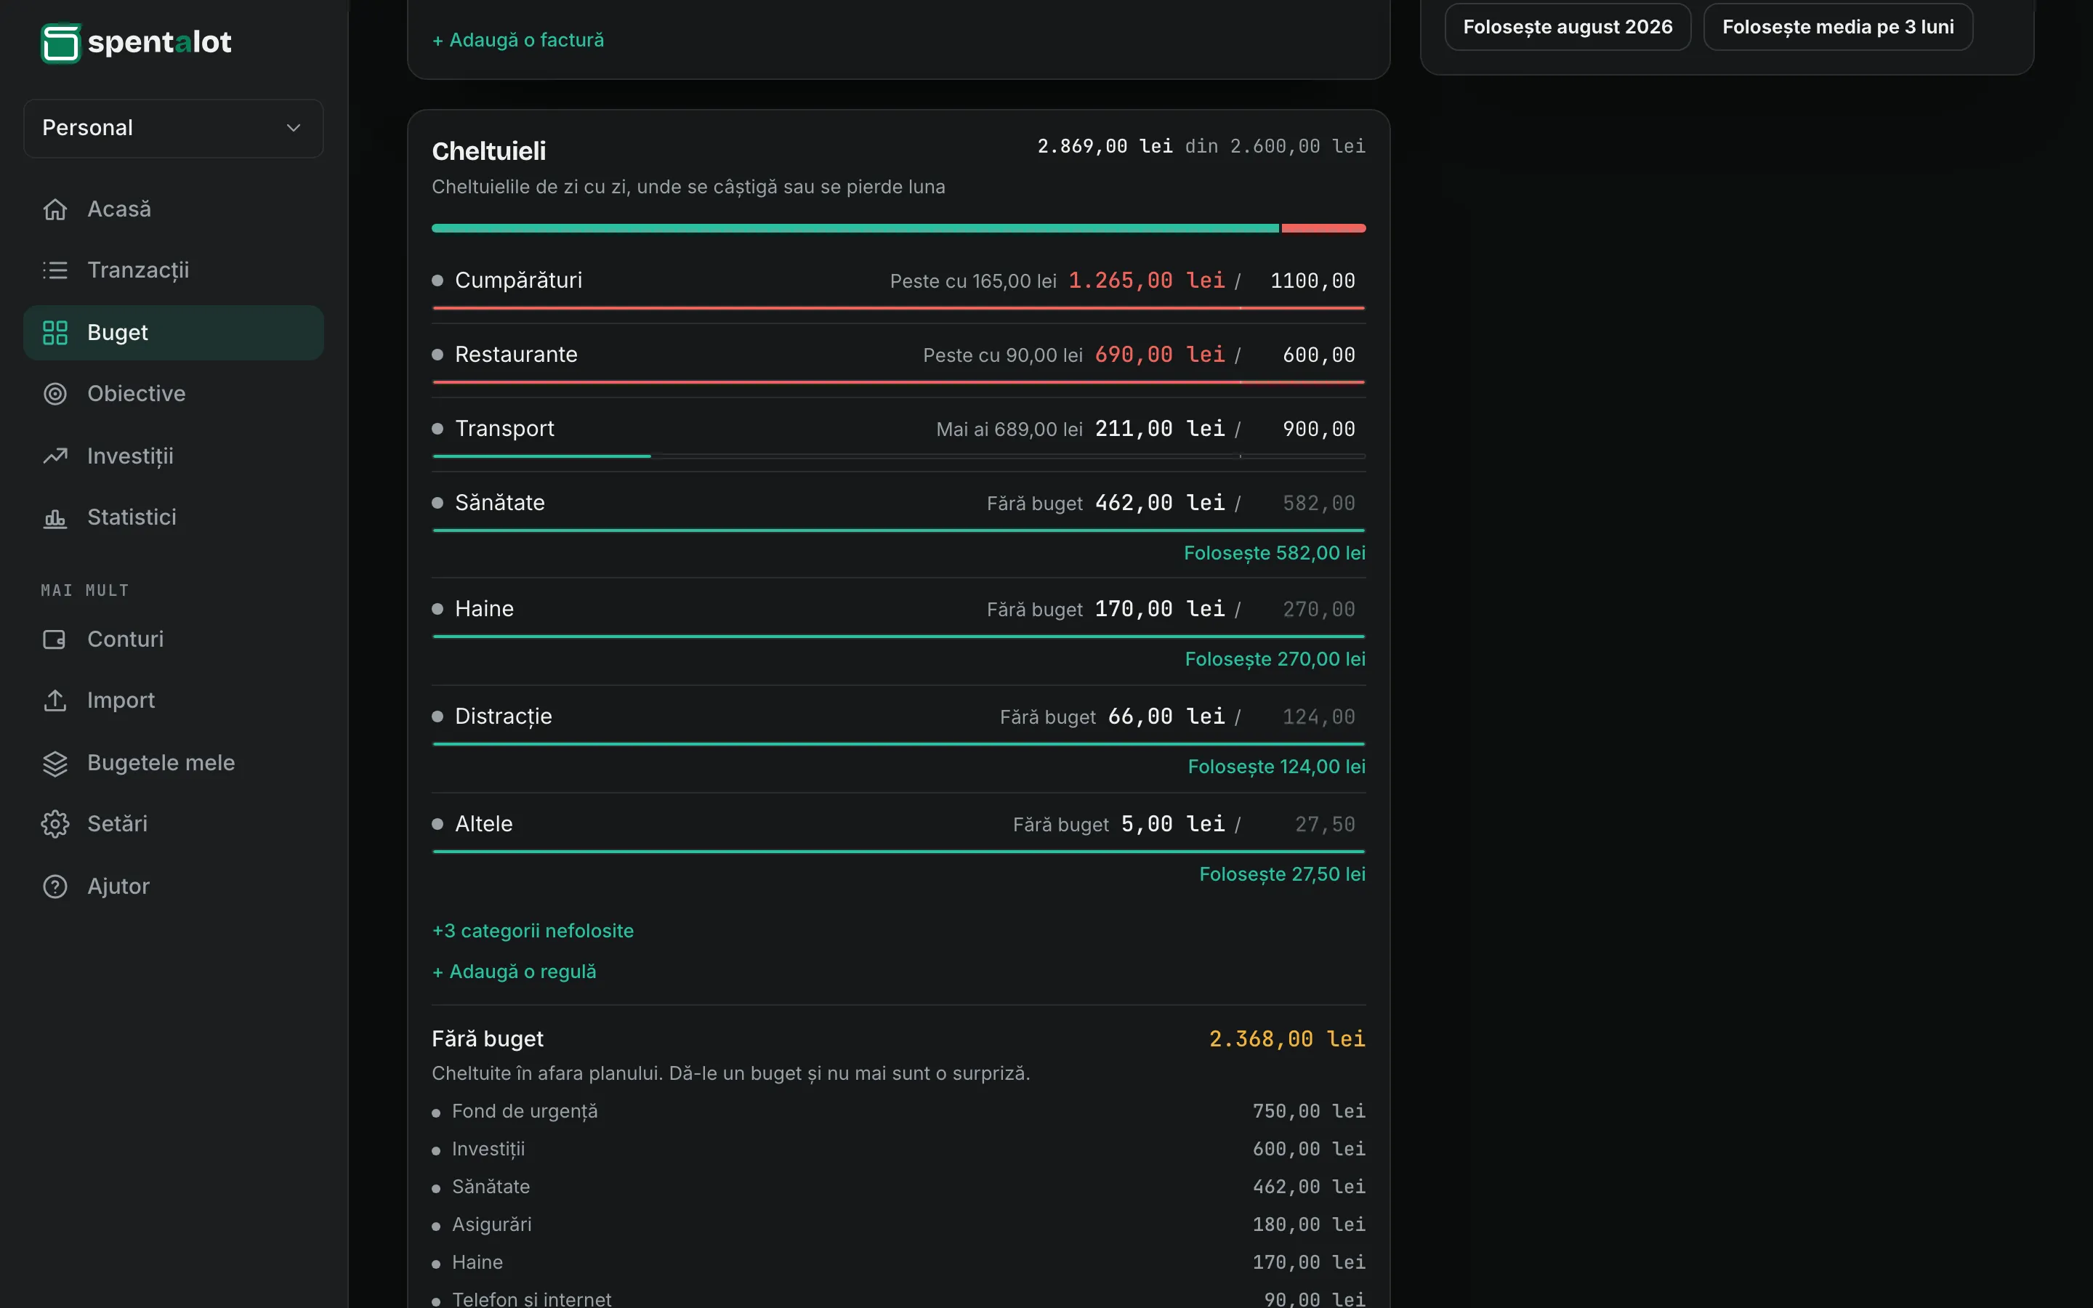2093x1308 pixels.
Task: Expand the +3 categorii nefolosite link
Action: [x=533, y=931]
